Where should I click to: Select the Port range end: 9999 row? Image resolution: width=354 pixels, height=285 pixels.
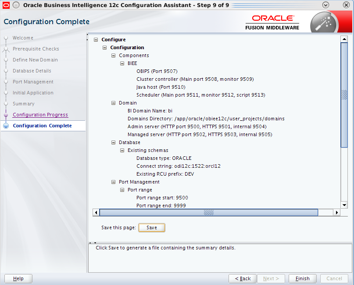pyautogui.click(x=161, y=206)
